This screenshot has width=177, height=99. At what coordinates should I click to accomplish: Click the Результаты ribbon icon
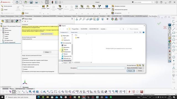tap(82, 7)
